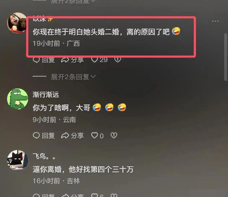
Task: Open the three-dot menu beside the highlighted comment
Action: (x=215, y=21)
